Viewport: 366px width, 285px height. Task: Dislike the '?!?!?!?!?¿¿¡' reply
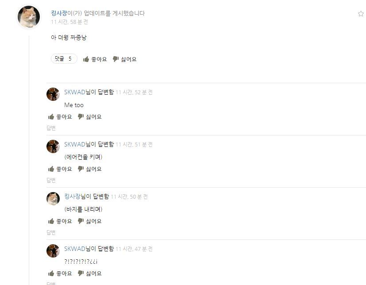tap(90, 273)
